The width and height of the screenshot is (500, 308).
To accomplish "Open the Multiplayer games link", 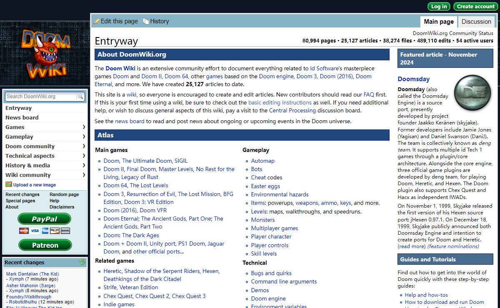I will (x=275, y=228).
